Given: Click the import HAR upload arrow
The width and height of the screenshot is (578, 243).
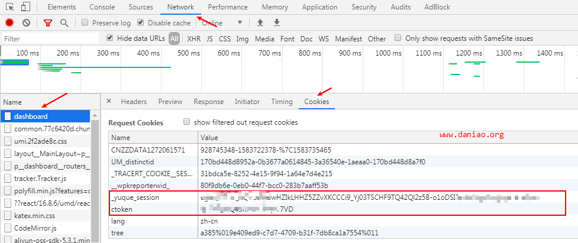Looking at the screenshot, I should coord(260,23).
